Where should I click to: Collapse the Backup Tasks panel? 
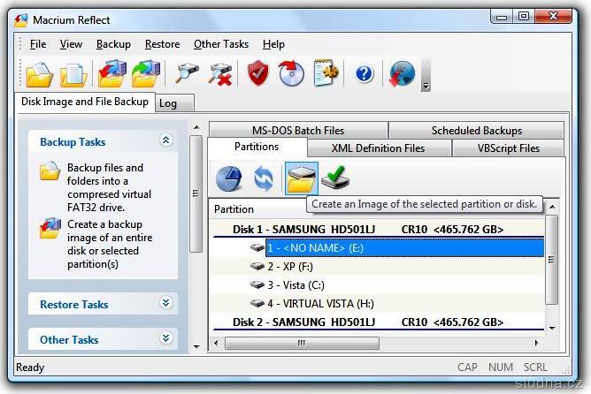pos(165,140)
